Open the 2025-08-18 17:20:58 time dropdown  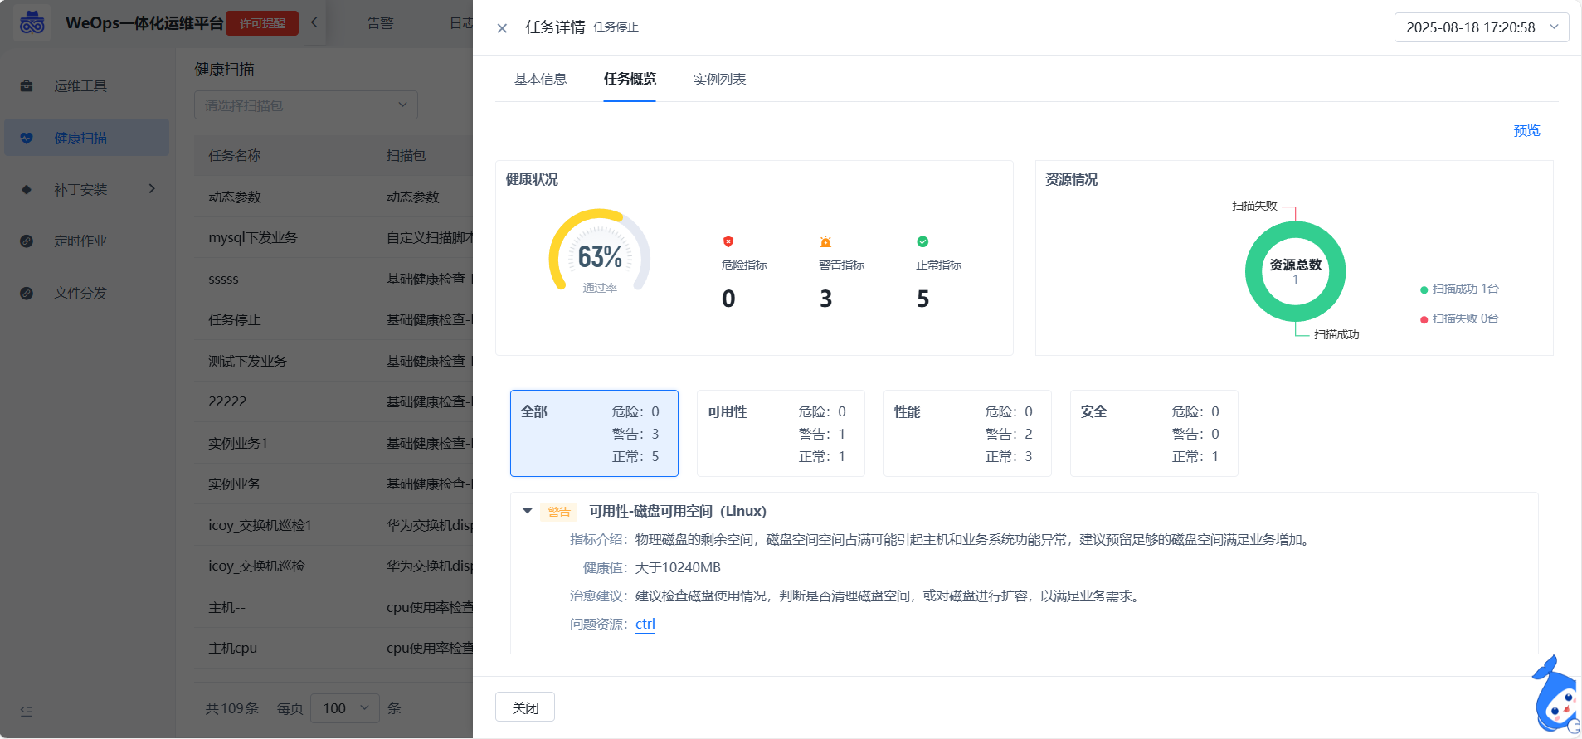pos(1481,27)
